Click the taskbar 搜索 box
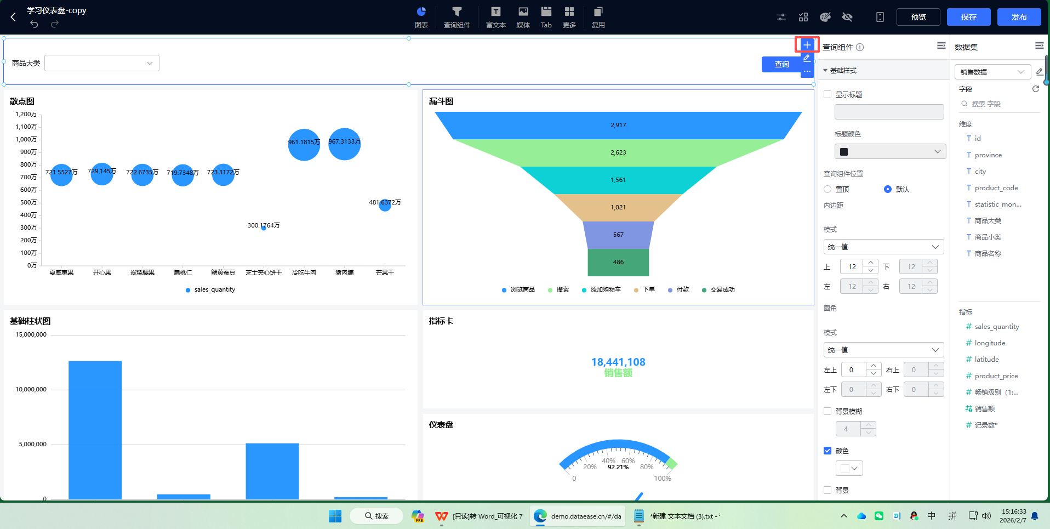1050x529 pixels. pyautogui.click(x=376, y=516)
